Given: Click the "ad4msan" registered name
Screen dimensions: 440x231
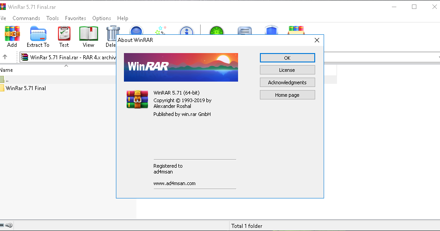Looking at the screenshot, I should point(163,172).
